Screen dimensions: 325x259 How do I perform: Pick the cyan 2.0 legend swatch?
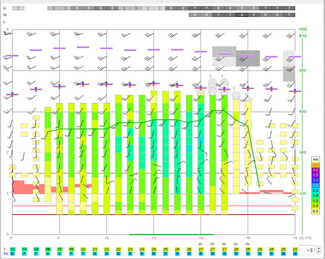[x=315, y=190]
